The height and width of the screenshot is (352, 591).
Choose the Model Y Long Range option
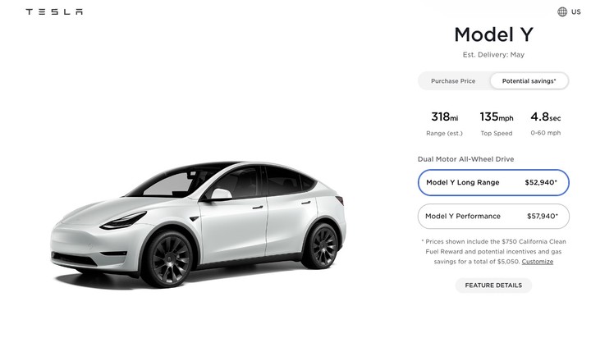pos(493,183)
